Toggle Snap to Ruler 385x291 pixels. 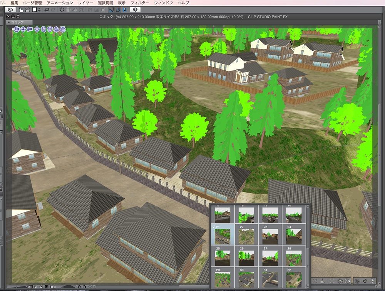point(111,10)
